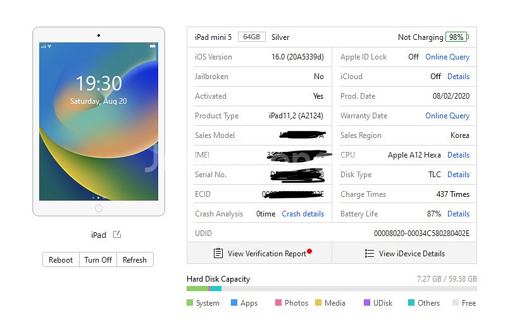Select the Korea sales region value
The width and height of the screenshot is (510, 324).
coord(459,135)
